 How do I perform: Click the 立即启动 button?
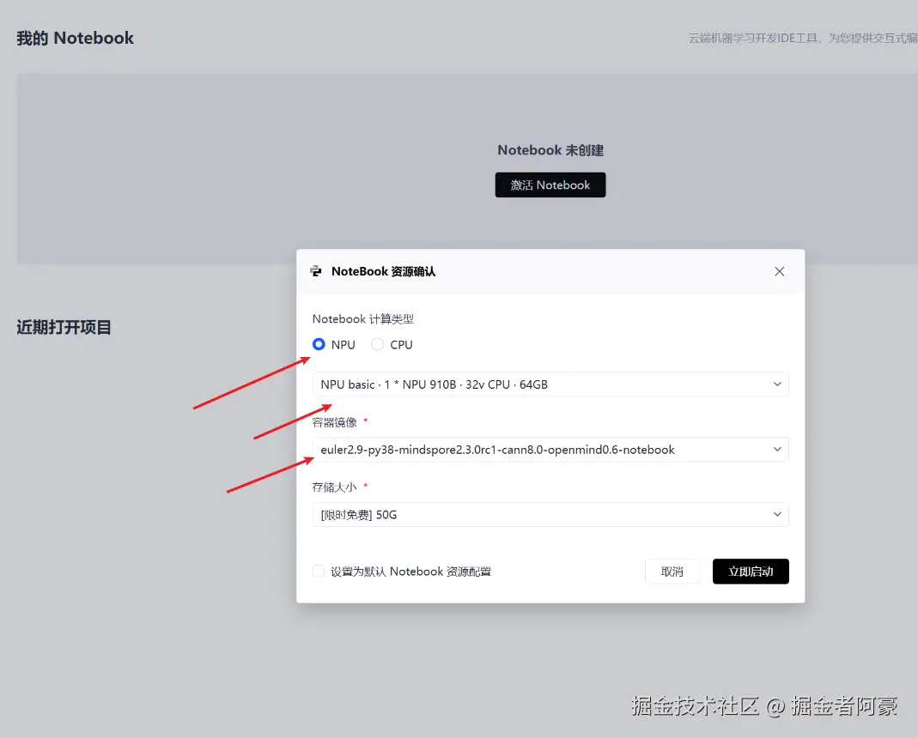click(x=751, y=572)
